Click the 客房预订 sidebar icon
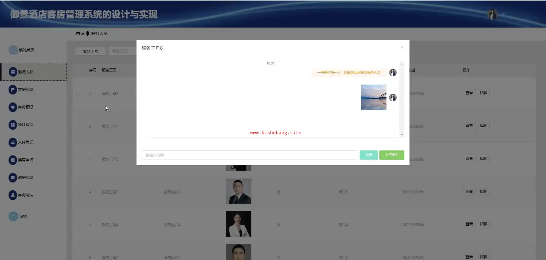This screenshot has width=546, height=260. [x=13, y=107]
